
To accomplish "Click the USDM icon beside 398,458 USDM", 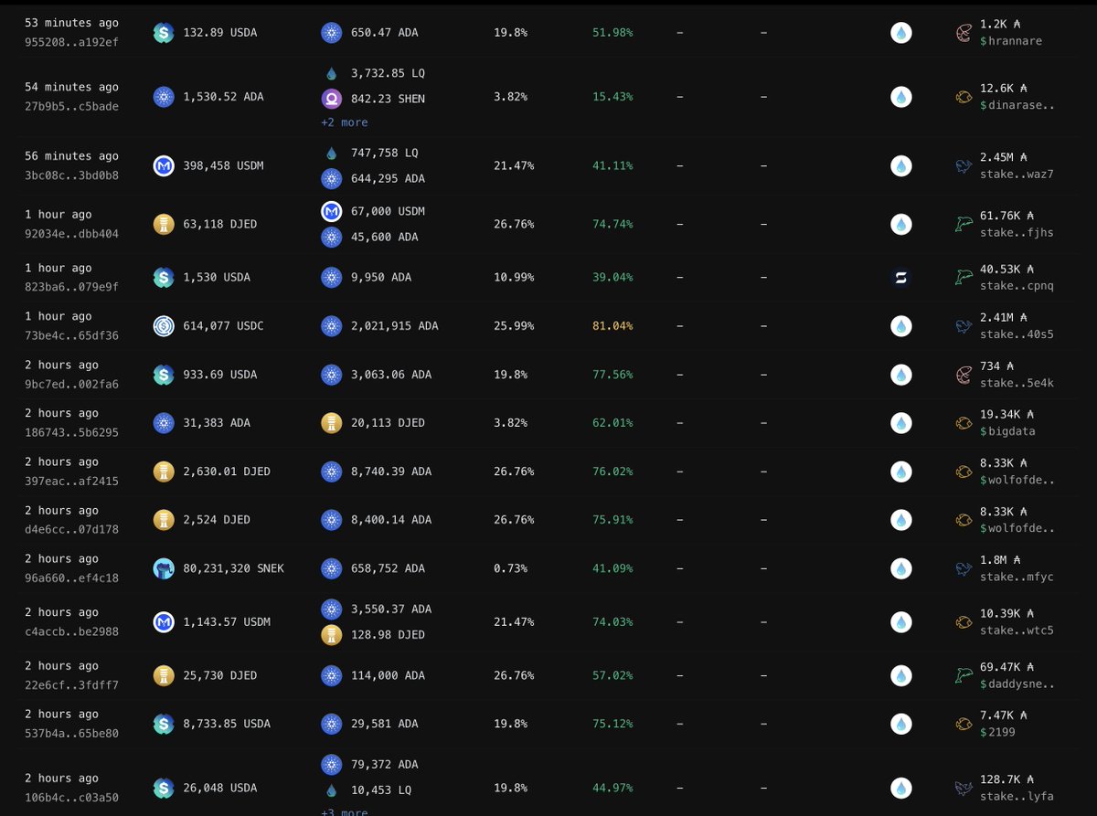I will point(164,166).
